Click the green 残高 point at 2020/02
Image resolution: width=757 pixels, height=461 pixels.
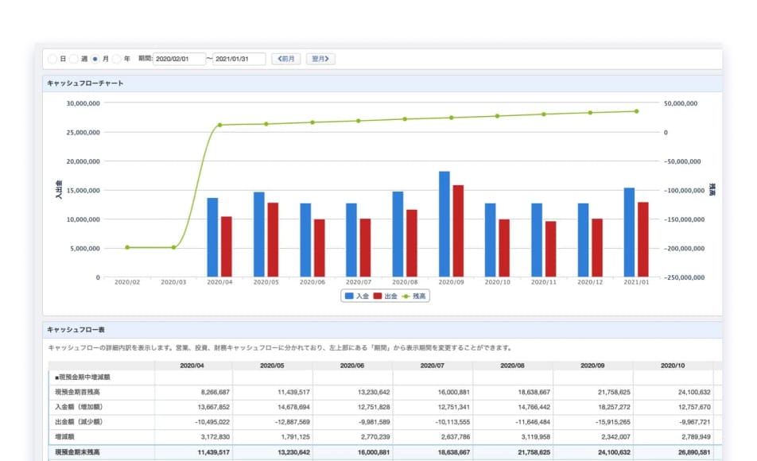pyautogui.click(x=127, y=247)
